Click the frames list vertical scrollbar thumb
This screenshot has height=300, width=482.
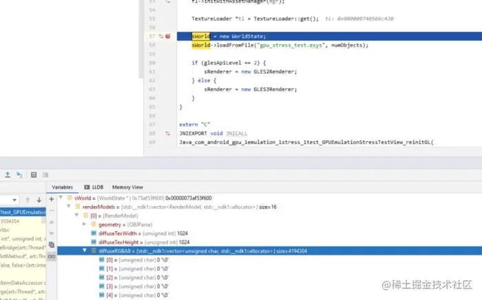pyautogui.click(x=43, y=220)
